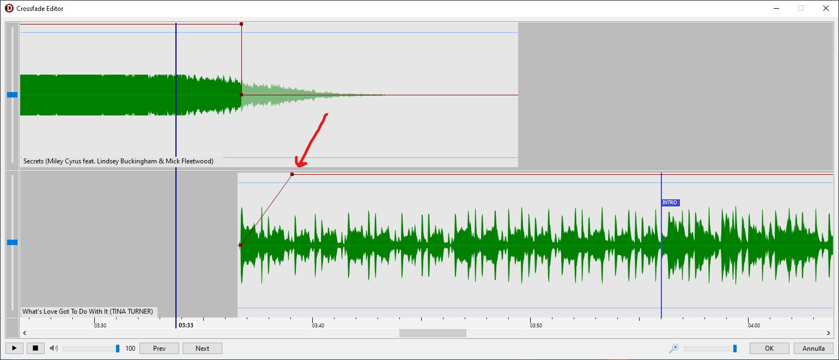Select the fade-out start point on the Secrets track
The height and width of the screenshot is (360, 839).
click(x=241, y=24)
